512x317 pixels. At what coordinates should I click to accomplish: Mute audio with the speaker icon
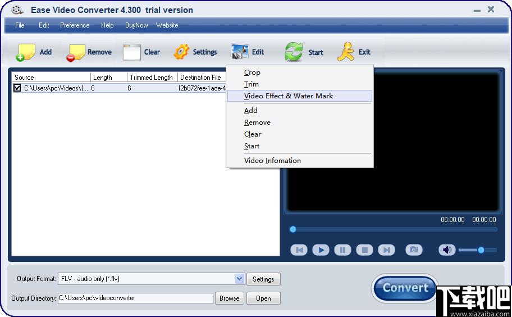(x=447, y=250)
